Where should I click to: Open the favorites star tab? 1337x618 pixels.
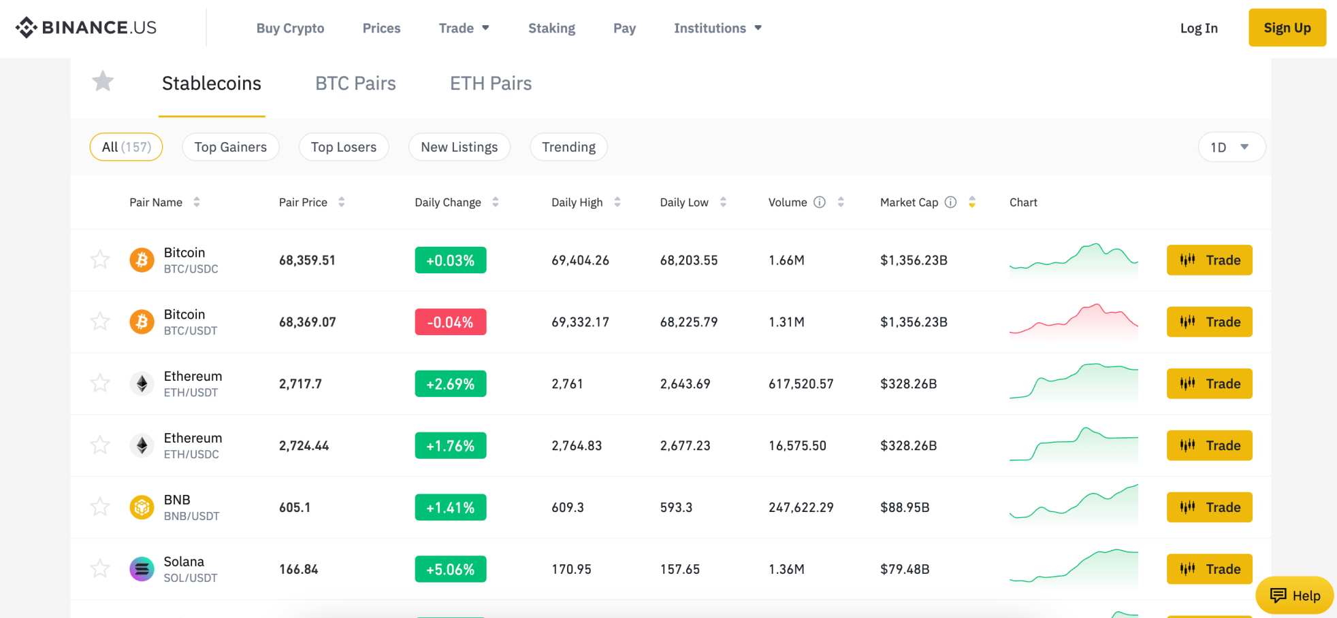tap(103, 82)
